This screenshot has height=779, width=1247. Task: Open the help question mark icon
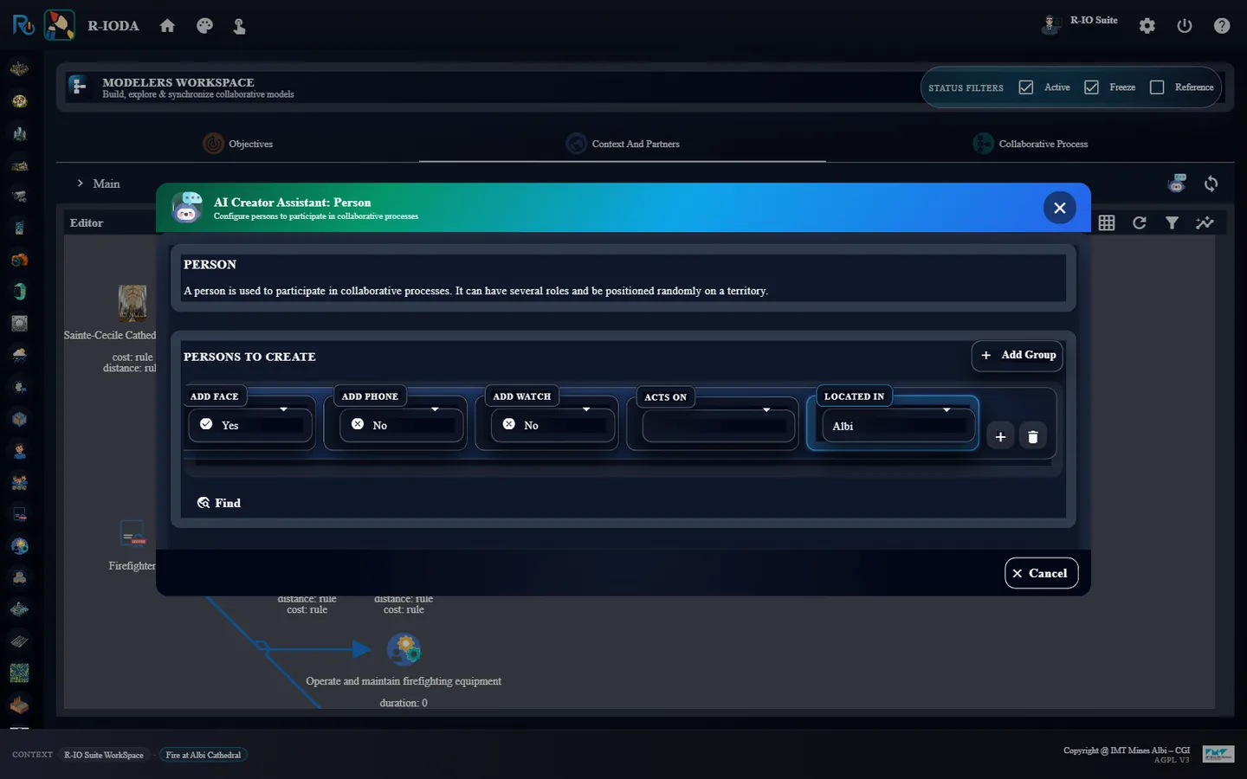coord(1222,26)
